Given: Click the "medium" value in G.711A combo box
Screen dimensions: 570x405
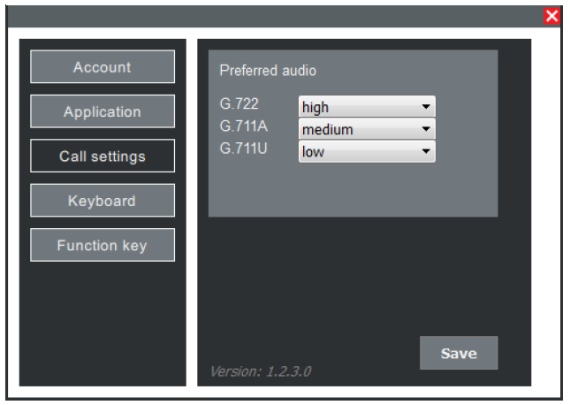Looking at the screenshot, I should (327, 129).
